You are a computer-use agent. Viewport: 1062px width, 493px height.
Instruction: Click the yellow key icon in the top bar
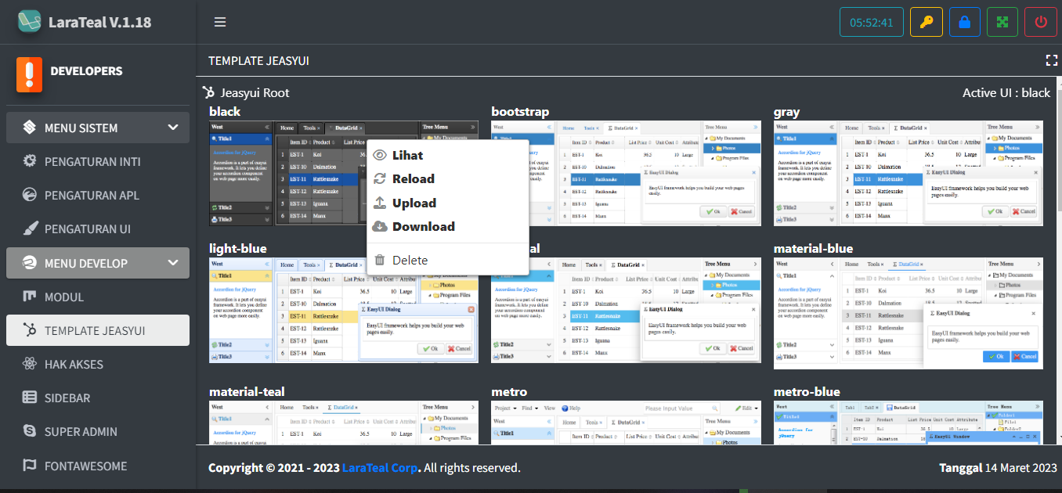click(926, 21)
